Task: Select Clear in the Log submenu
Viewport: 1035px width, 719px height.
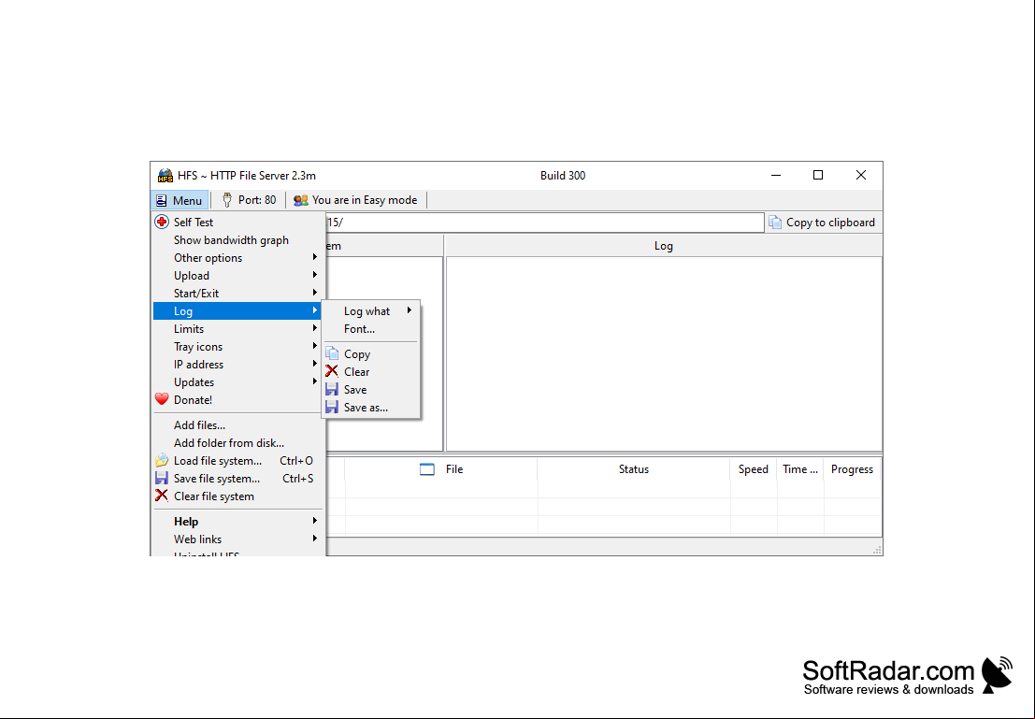Action: pyautogui.click(x=371, y=372)
